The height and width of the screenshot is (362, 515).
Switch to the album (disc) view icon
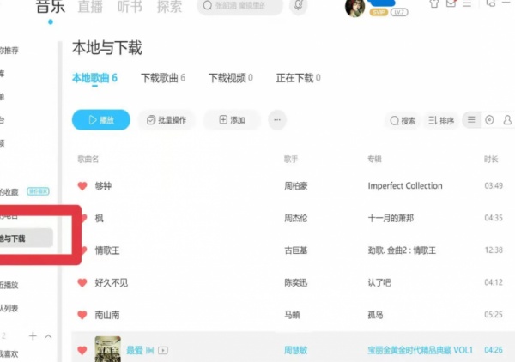coord(489,120)
